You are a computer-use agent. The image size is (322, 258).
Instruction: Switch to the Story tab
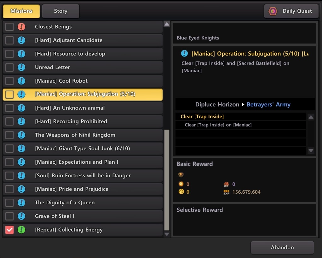point(60,11)
